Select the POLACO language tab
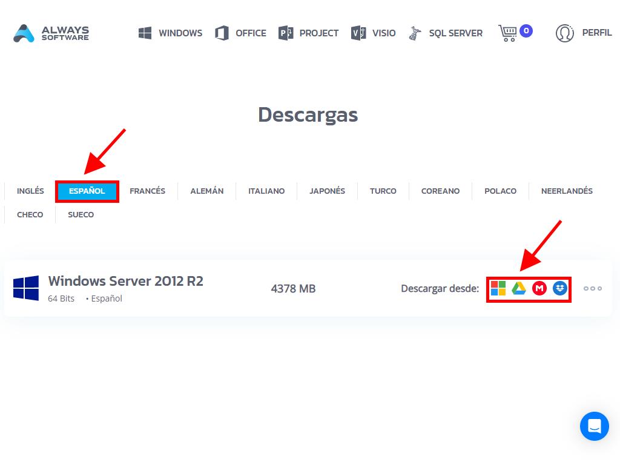This screenshot has width=620, height=465. tap(501, 191)
